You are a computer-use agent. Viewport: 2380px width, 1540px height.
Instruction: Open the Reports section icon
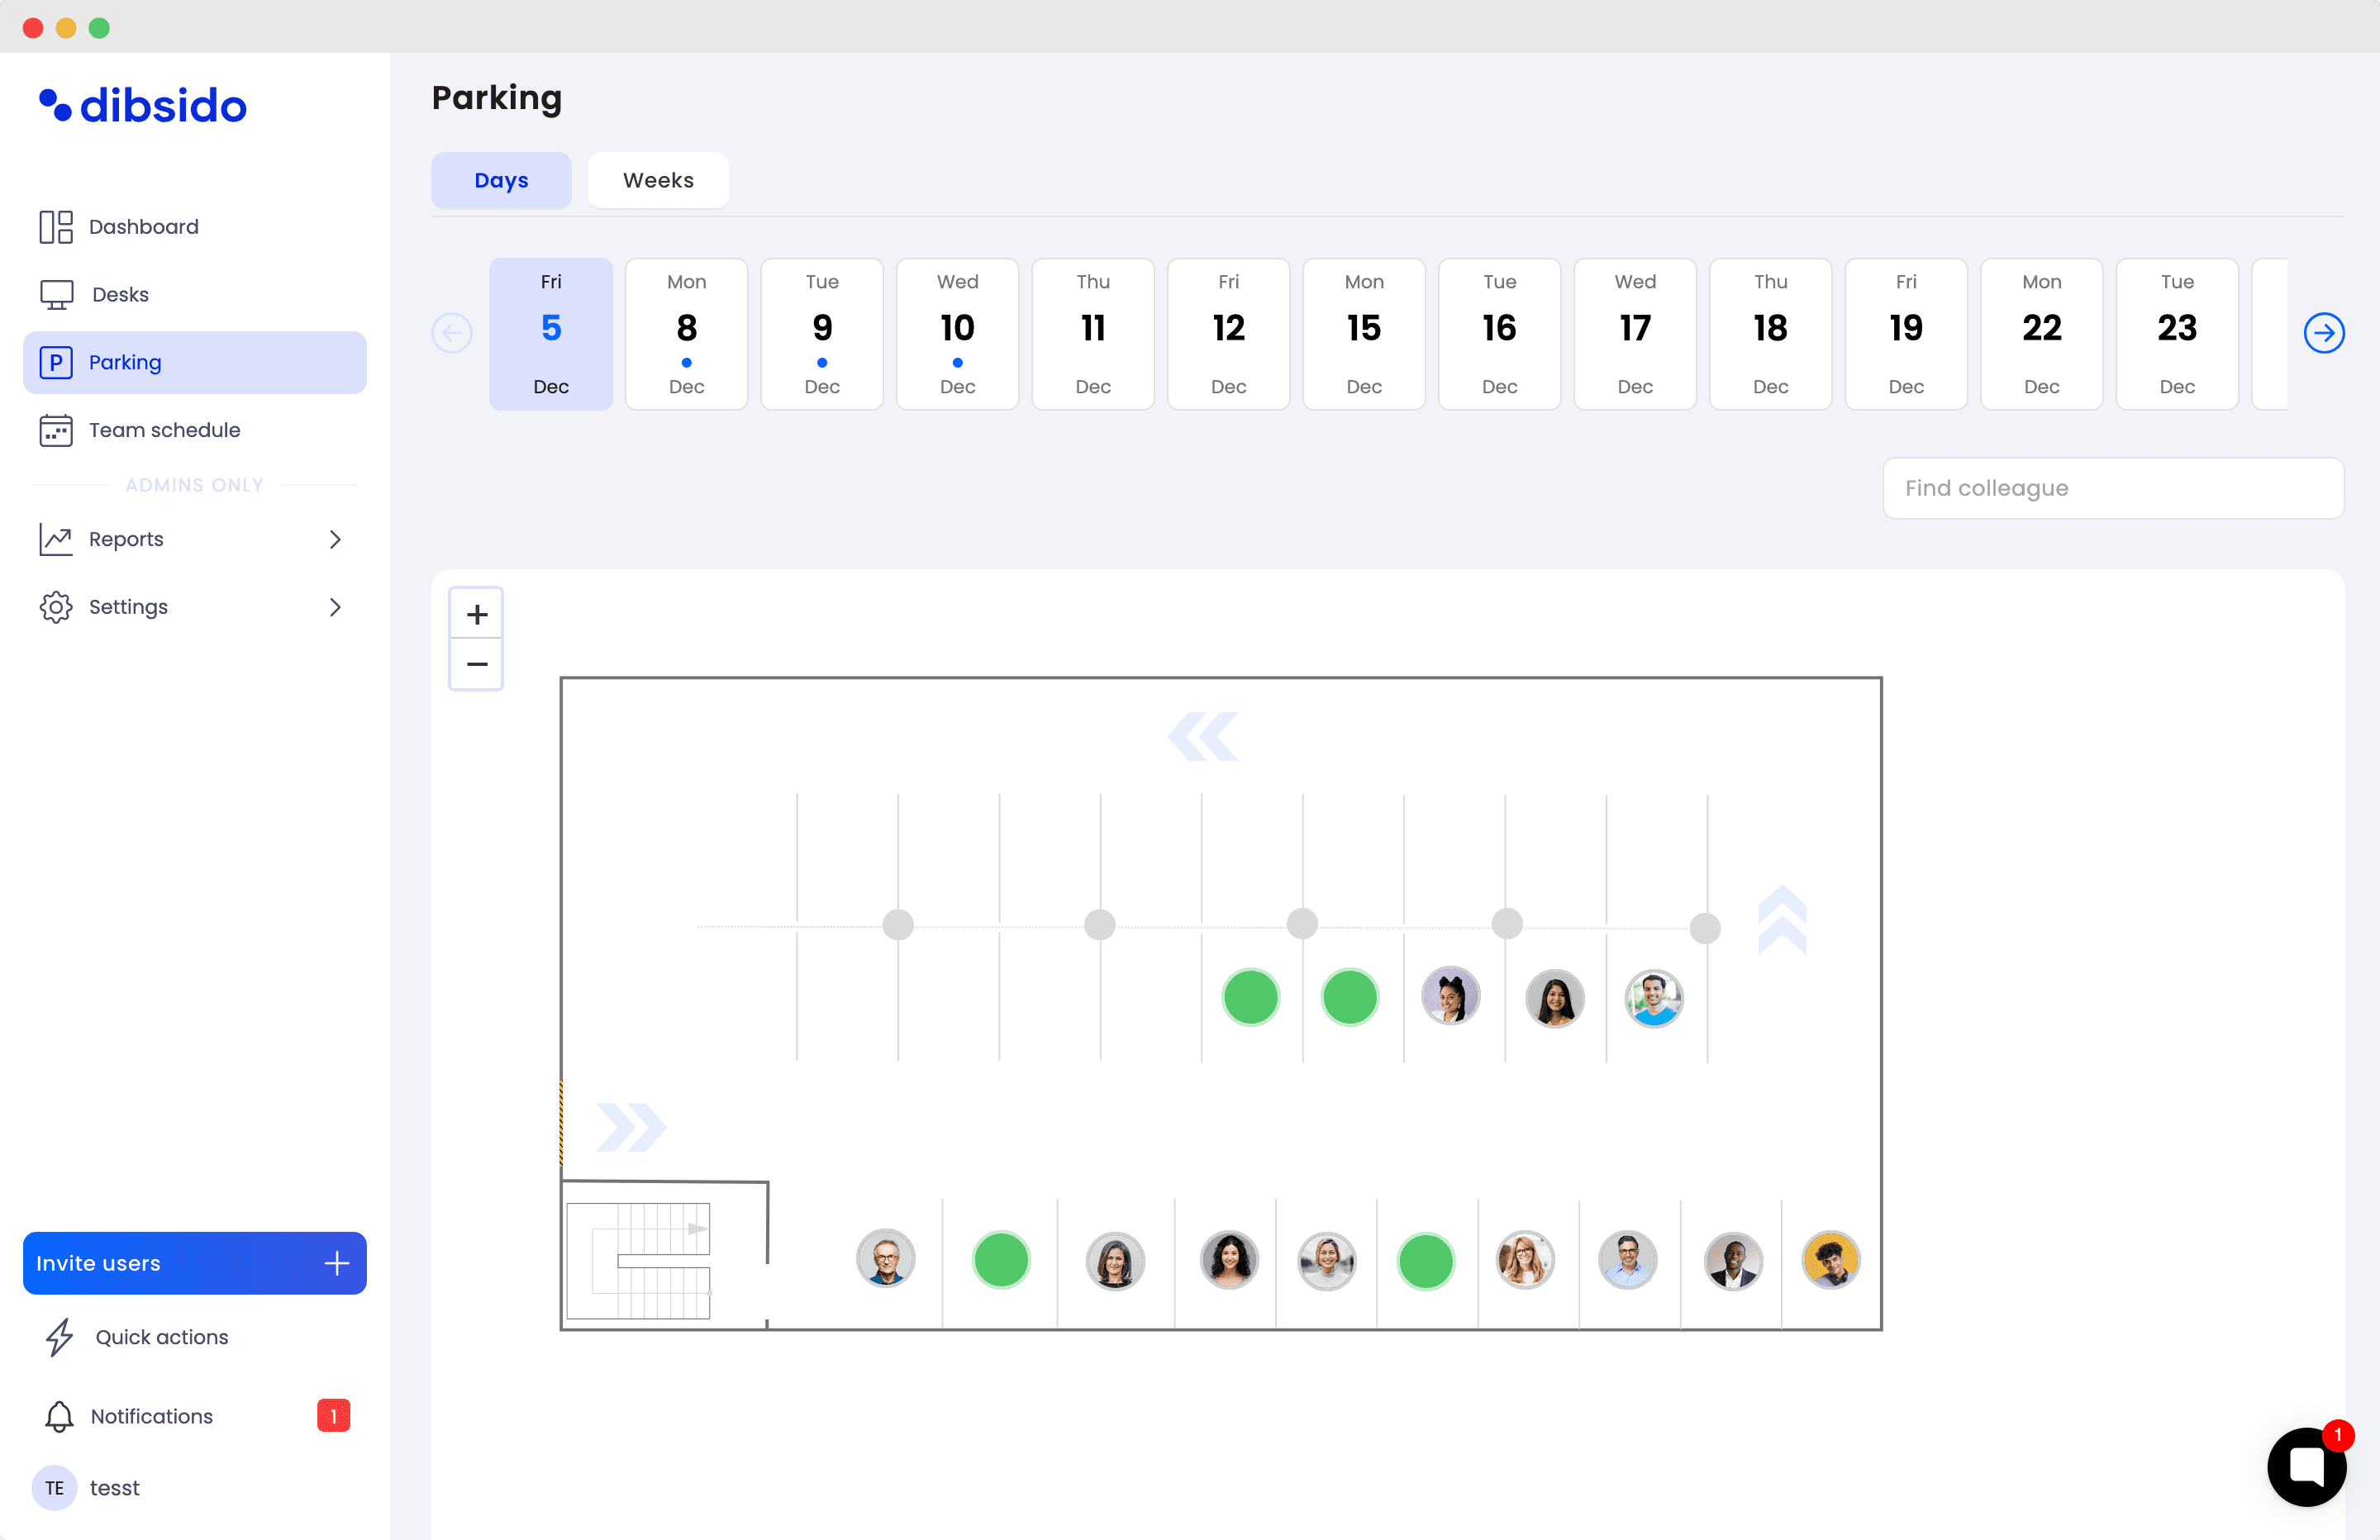(57, 538)
